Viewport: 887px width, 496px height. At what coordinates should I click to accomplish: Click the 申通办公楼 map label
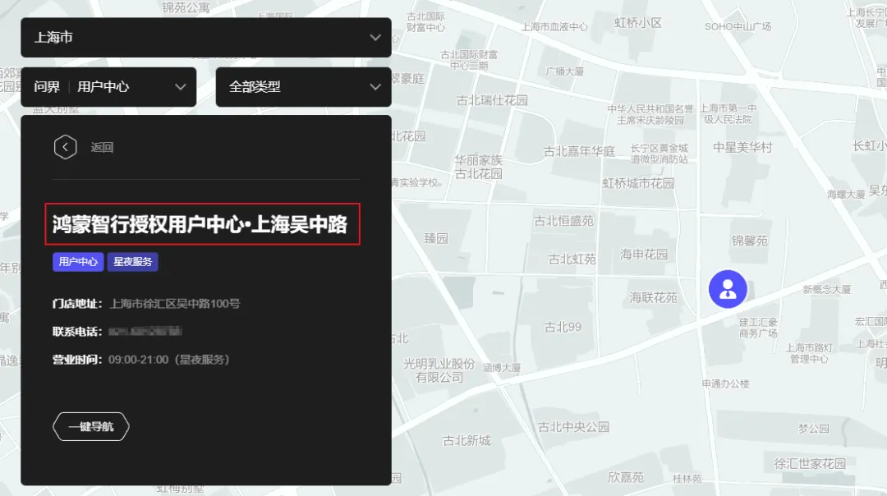click(x=725, y=384)
